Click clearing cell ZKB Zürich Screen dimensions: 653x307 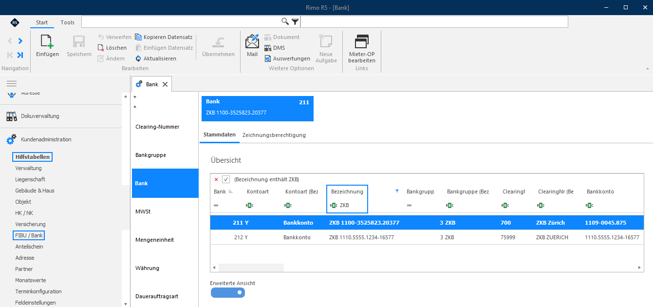point(550,223)
